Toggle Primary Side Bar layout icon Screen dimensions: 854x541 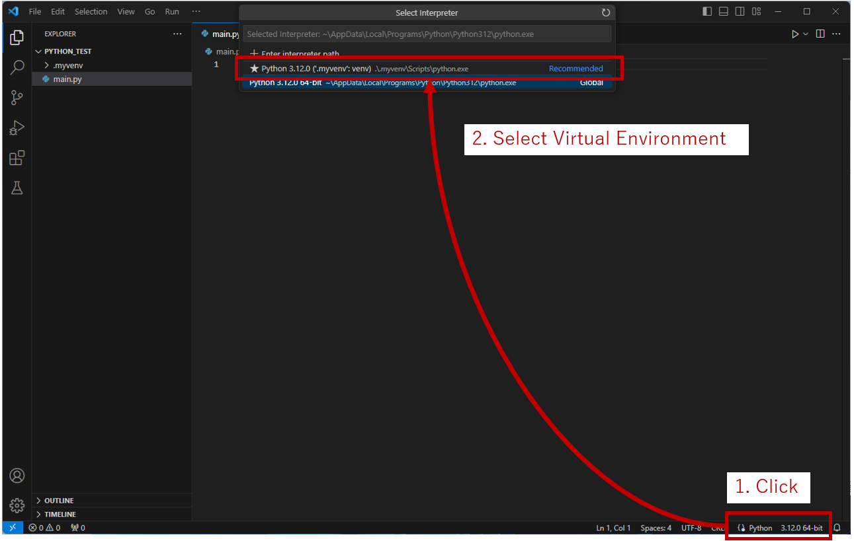pos(707,11)
